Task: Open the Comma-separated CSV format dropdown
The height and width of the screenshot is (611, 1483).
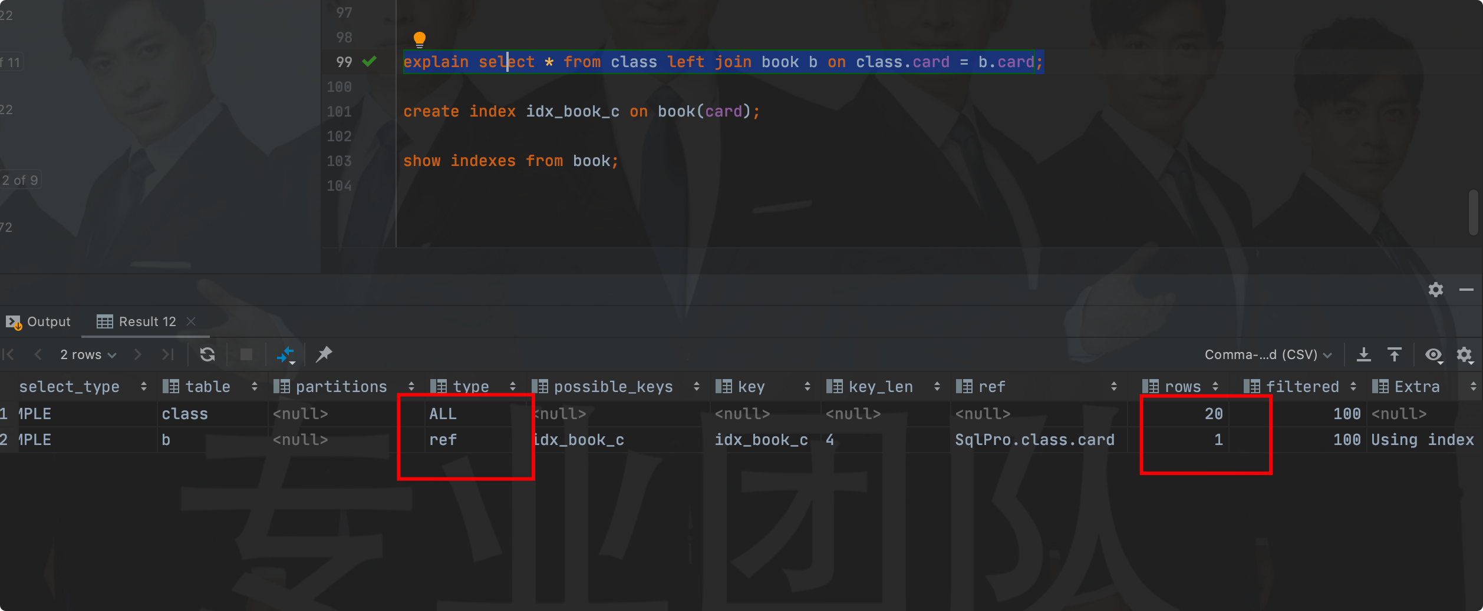Action: [x=1268, y=354]
